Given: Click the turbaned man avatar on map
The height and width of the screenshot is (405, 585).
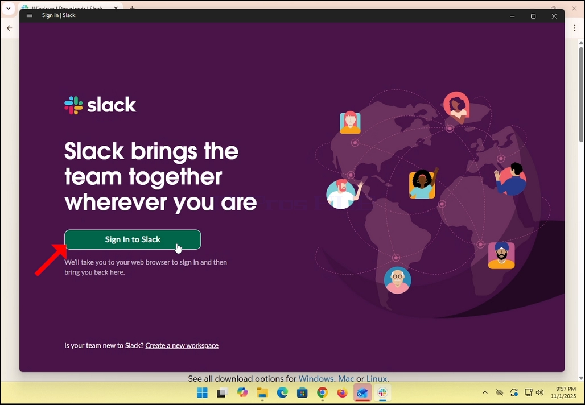Looking at the screenshot, I should (x=501, y=255).
